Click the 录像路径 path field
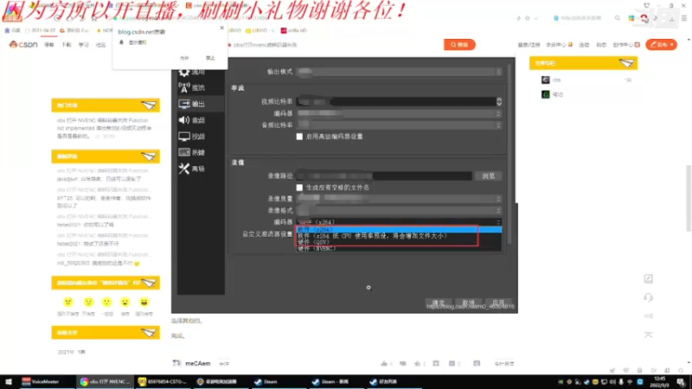Image resolution: width=692 pixels, height=389 pixels. [384, 175]
